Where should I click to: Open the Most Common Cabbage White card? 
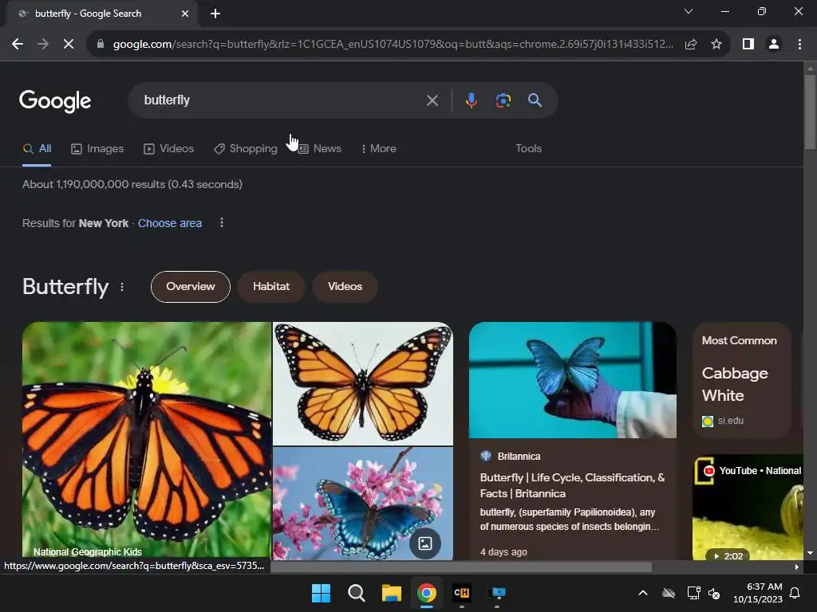tap(742, 380)
